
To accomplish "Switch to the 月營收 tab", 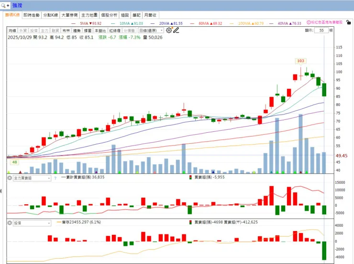I will [150, 15].
